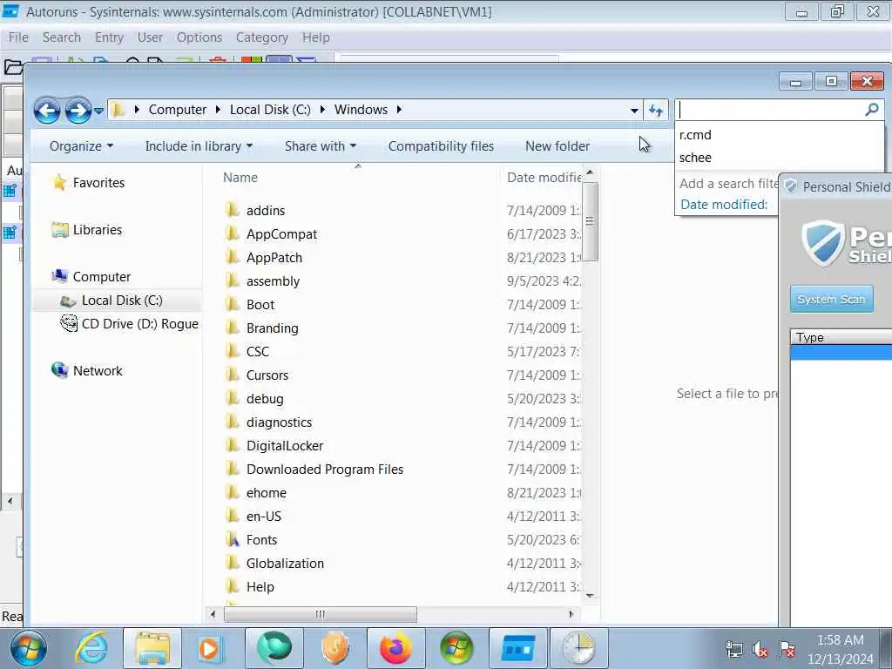The image size is (892, 669).
Task: Select the Help folder
Action: pos(260,587)
